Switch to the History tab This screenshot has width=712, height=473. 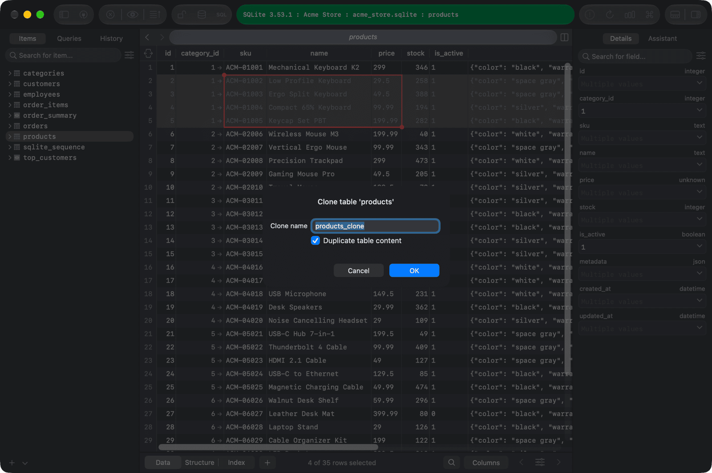(111, 39)
